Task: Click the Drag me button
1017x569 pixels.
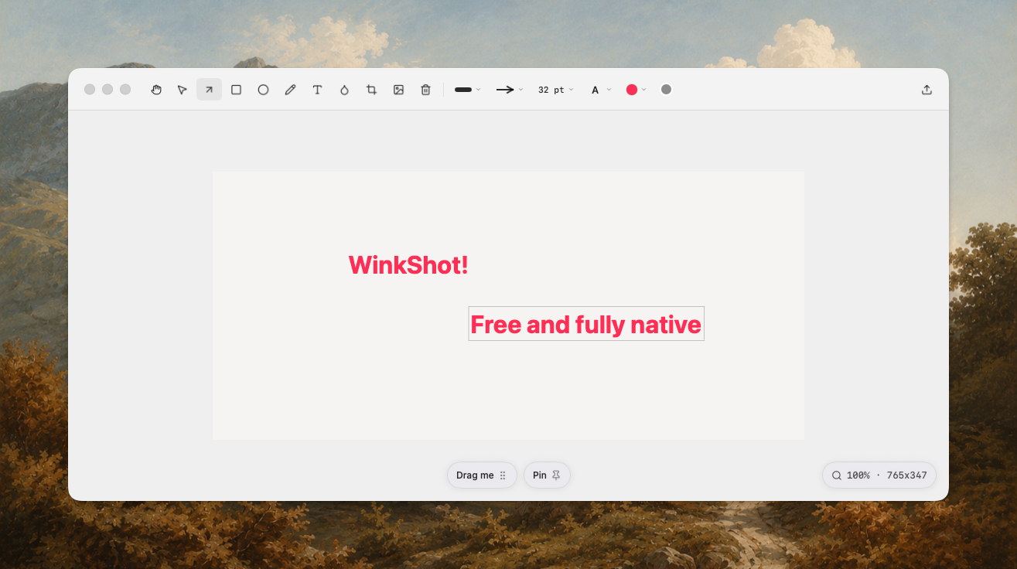Action: tap(482, 475)
